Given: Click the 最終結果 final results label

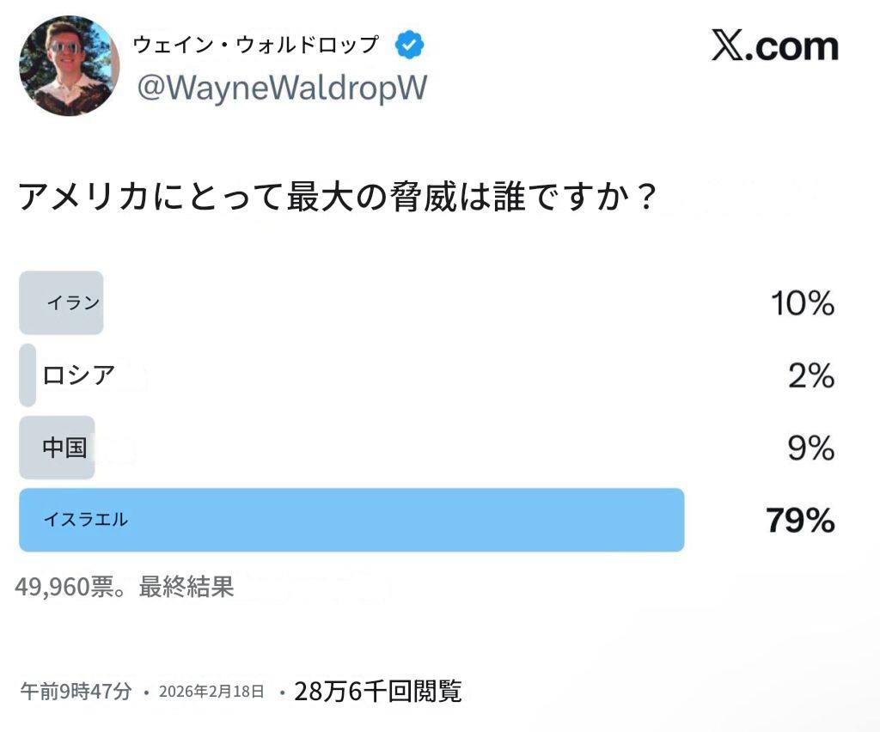Looking at the screenshot, I should tap(186, 587).
